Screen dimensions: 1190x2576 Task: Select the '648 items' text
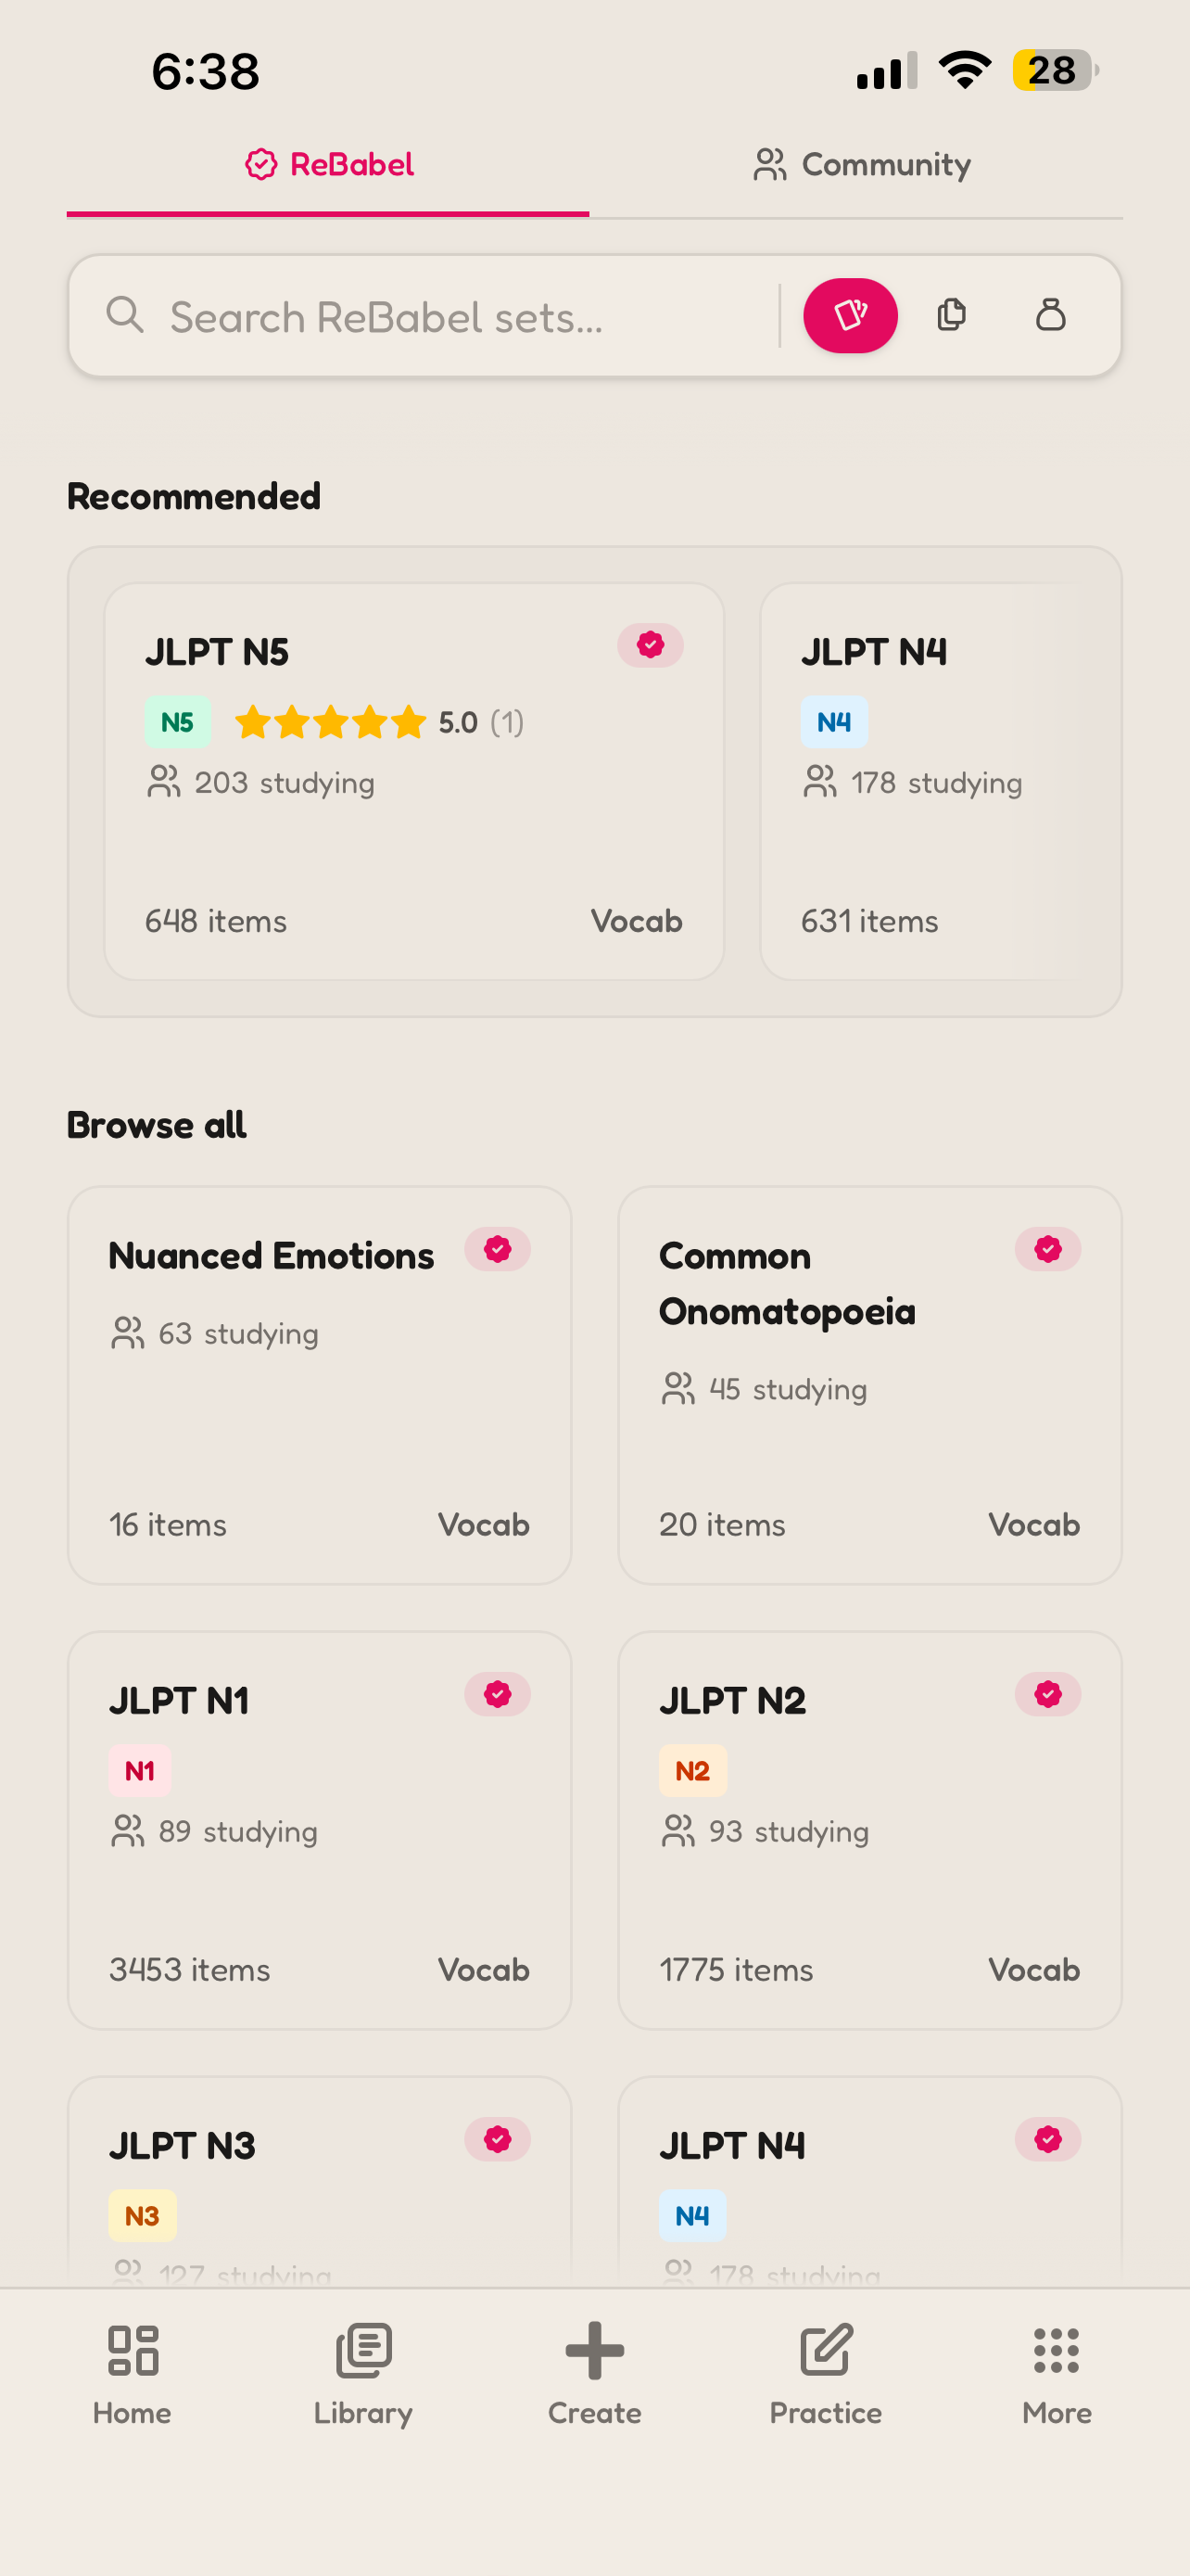pos(216,921)
